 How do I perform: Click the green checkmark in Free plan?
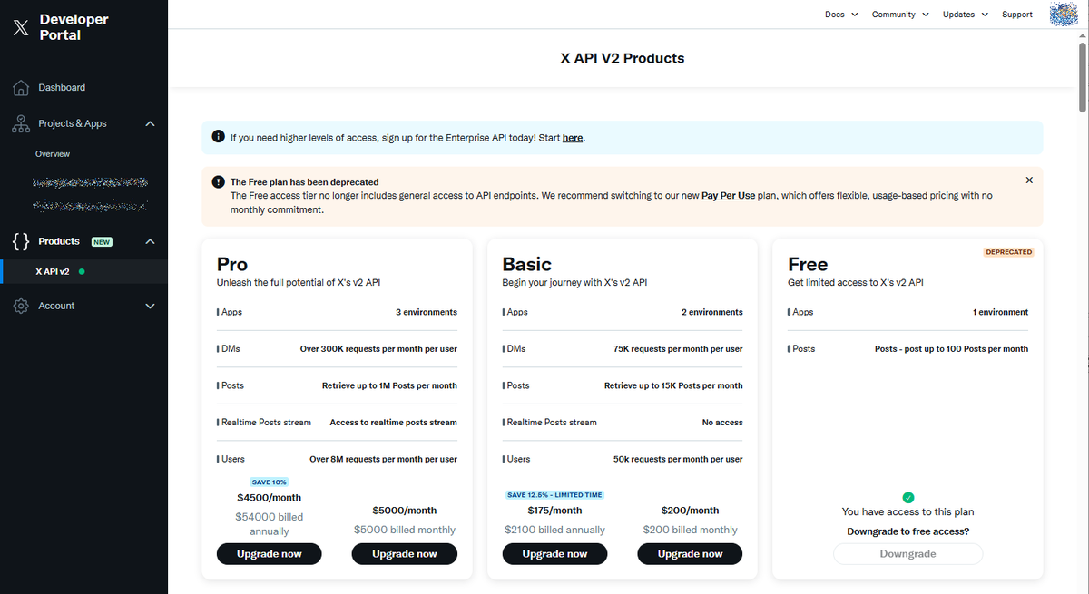(908, 497)
